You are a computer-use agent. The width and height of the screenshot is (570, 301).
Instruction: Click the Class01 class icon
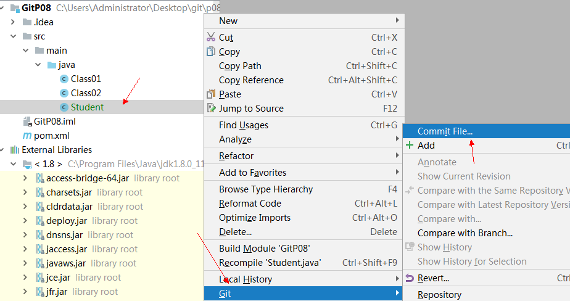coord(64,79)
